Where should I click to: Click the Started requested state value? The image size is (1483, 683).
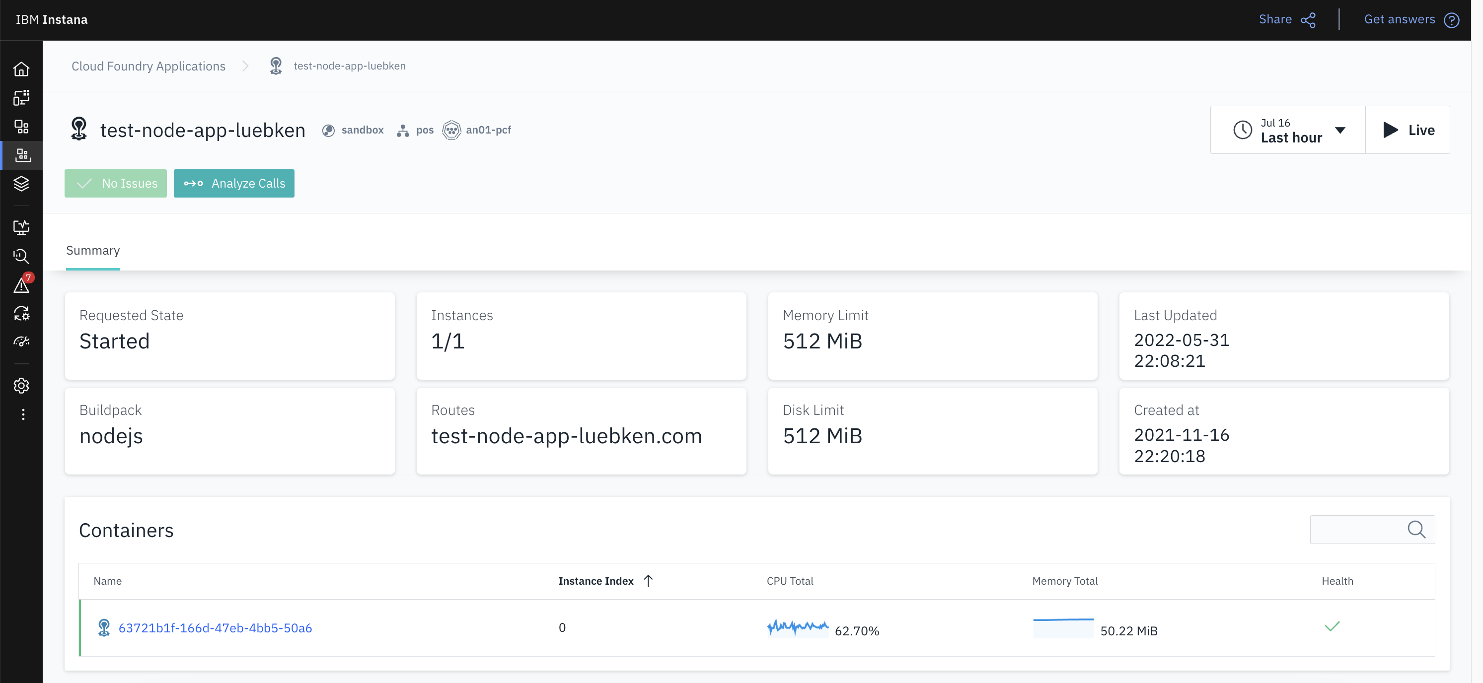click(115, 341)
